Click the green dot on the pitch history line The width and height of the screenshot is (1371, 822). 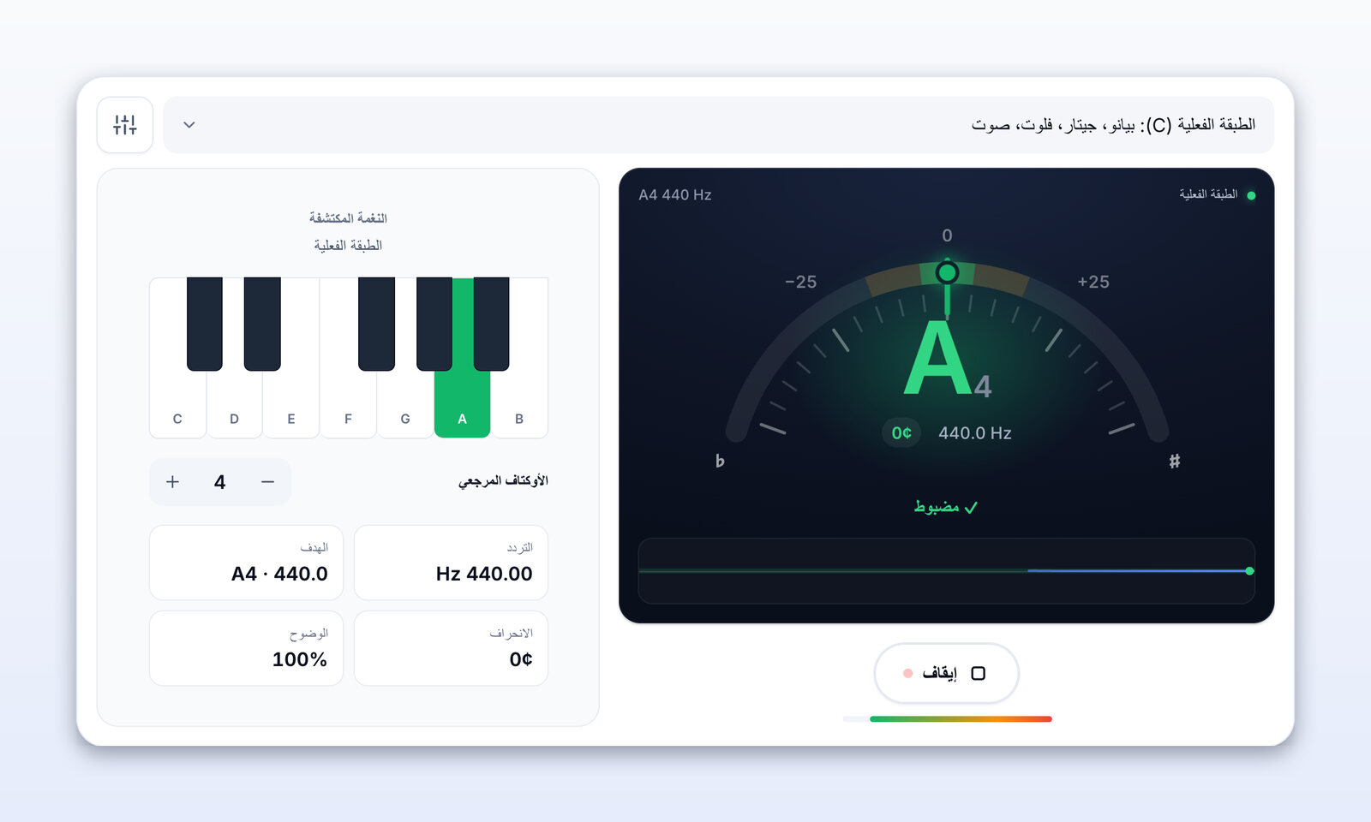1249,570
